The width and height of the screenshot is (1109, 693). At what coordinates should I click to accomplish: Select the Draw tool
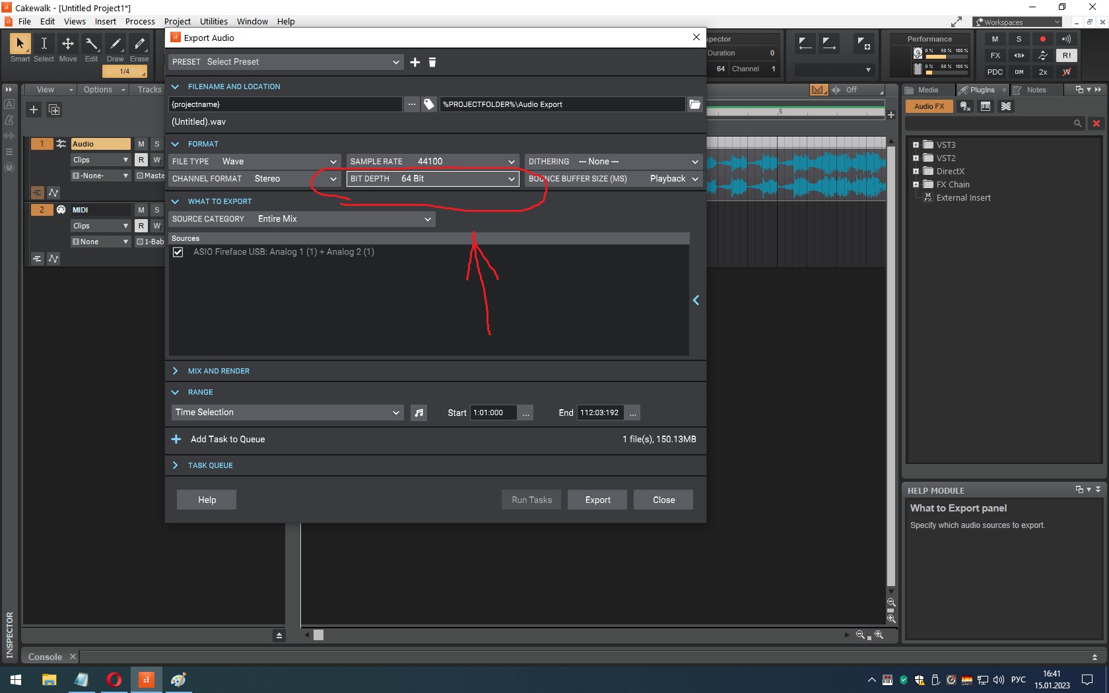[116, 44]
